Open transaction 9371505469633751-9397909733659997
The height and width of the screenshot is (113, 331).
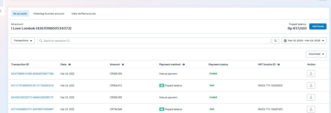pos(32,109)
